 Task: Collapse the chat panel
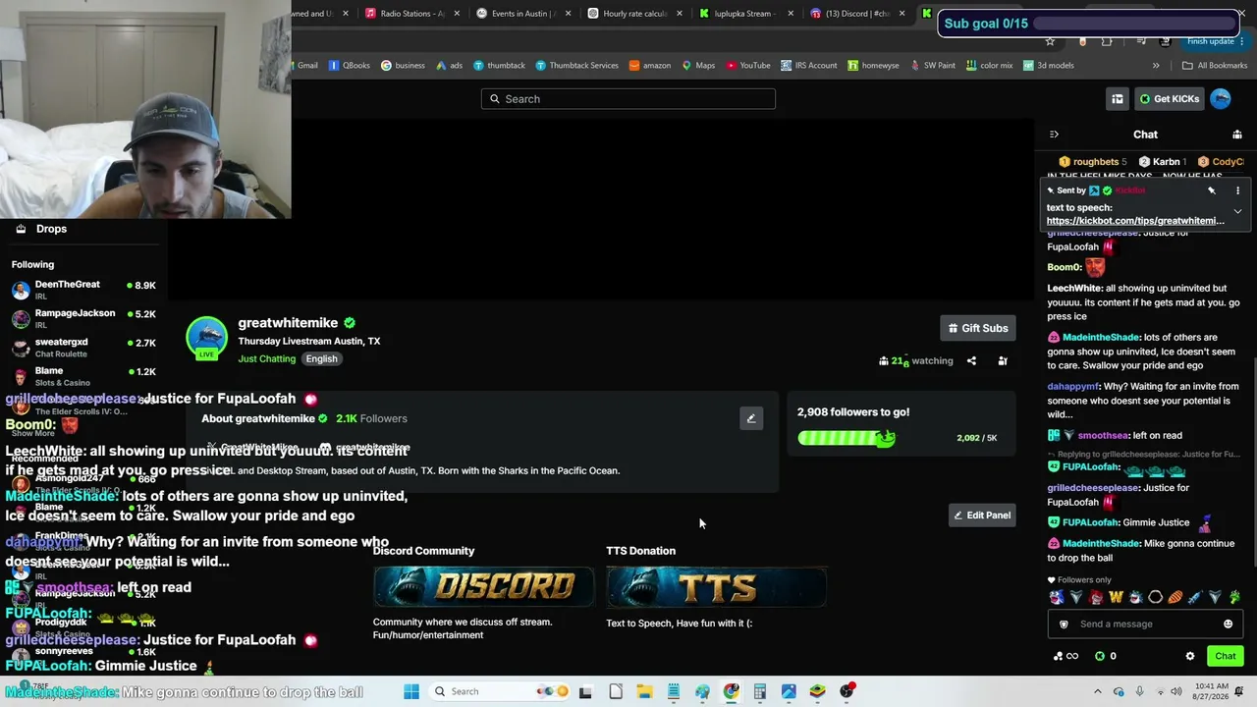[1054, 135]
